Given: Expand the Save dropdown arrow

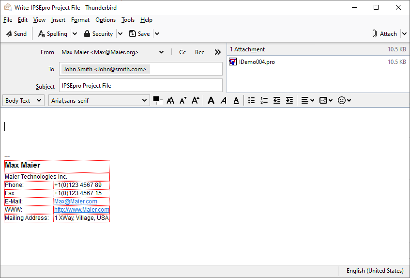Looking at the screenshot, I should click(x=157, y=34).
